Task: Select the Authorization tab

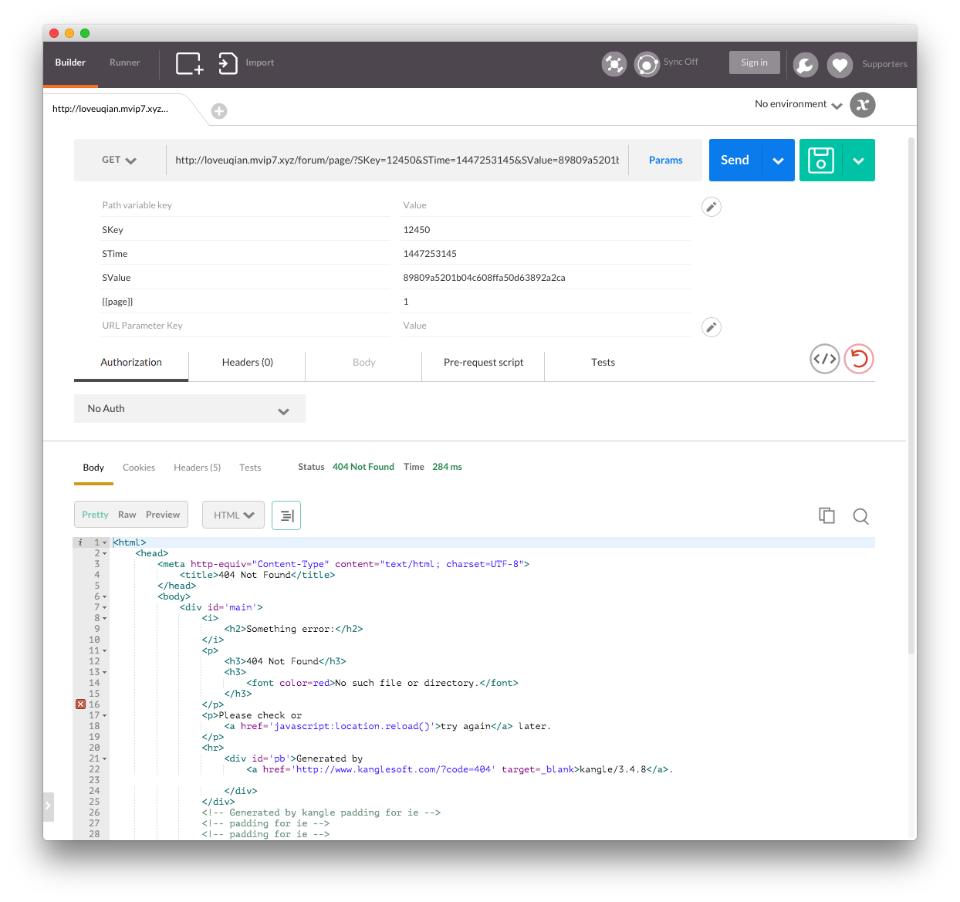Action: [131, 363]
